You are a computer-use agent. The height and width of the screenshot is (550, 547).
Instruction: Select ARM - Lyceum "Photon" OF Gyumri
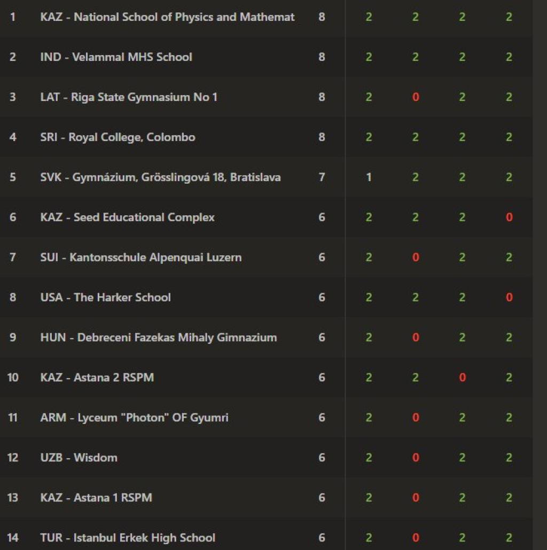click(134, 418)
